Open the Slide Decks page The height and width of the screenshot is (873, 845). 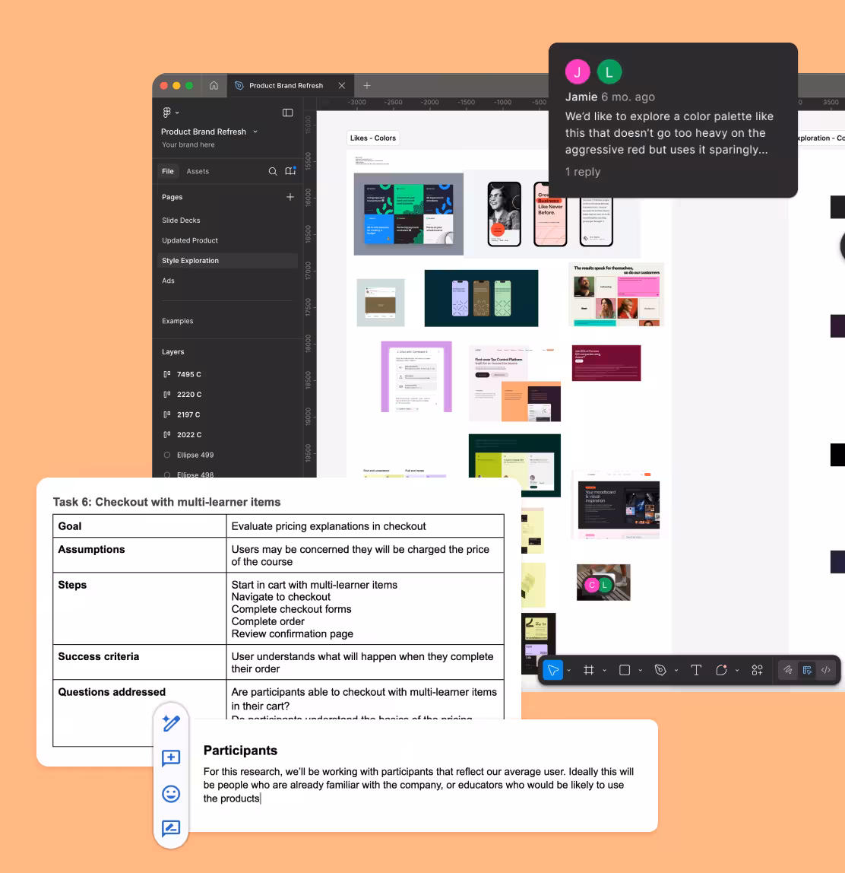tap(181, 221)
